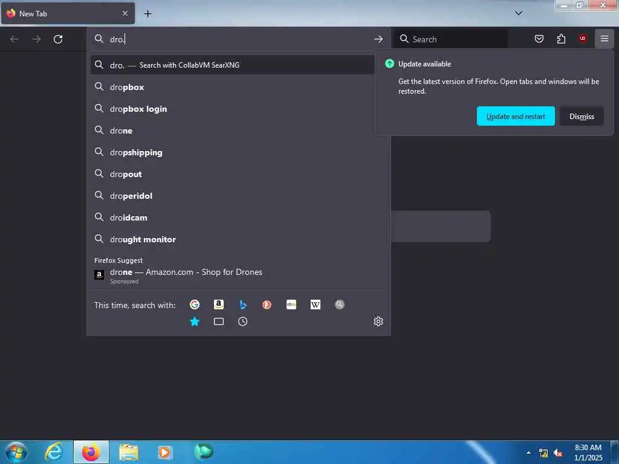This screenshot has height=464, width=619.
Task: Reload the current page
Action: (58, 39)
